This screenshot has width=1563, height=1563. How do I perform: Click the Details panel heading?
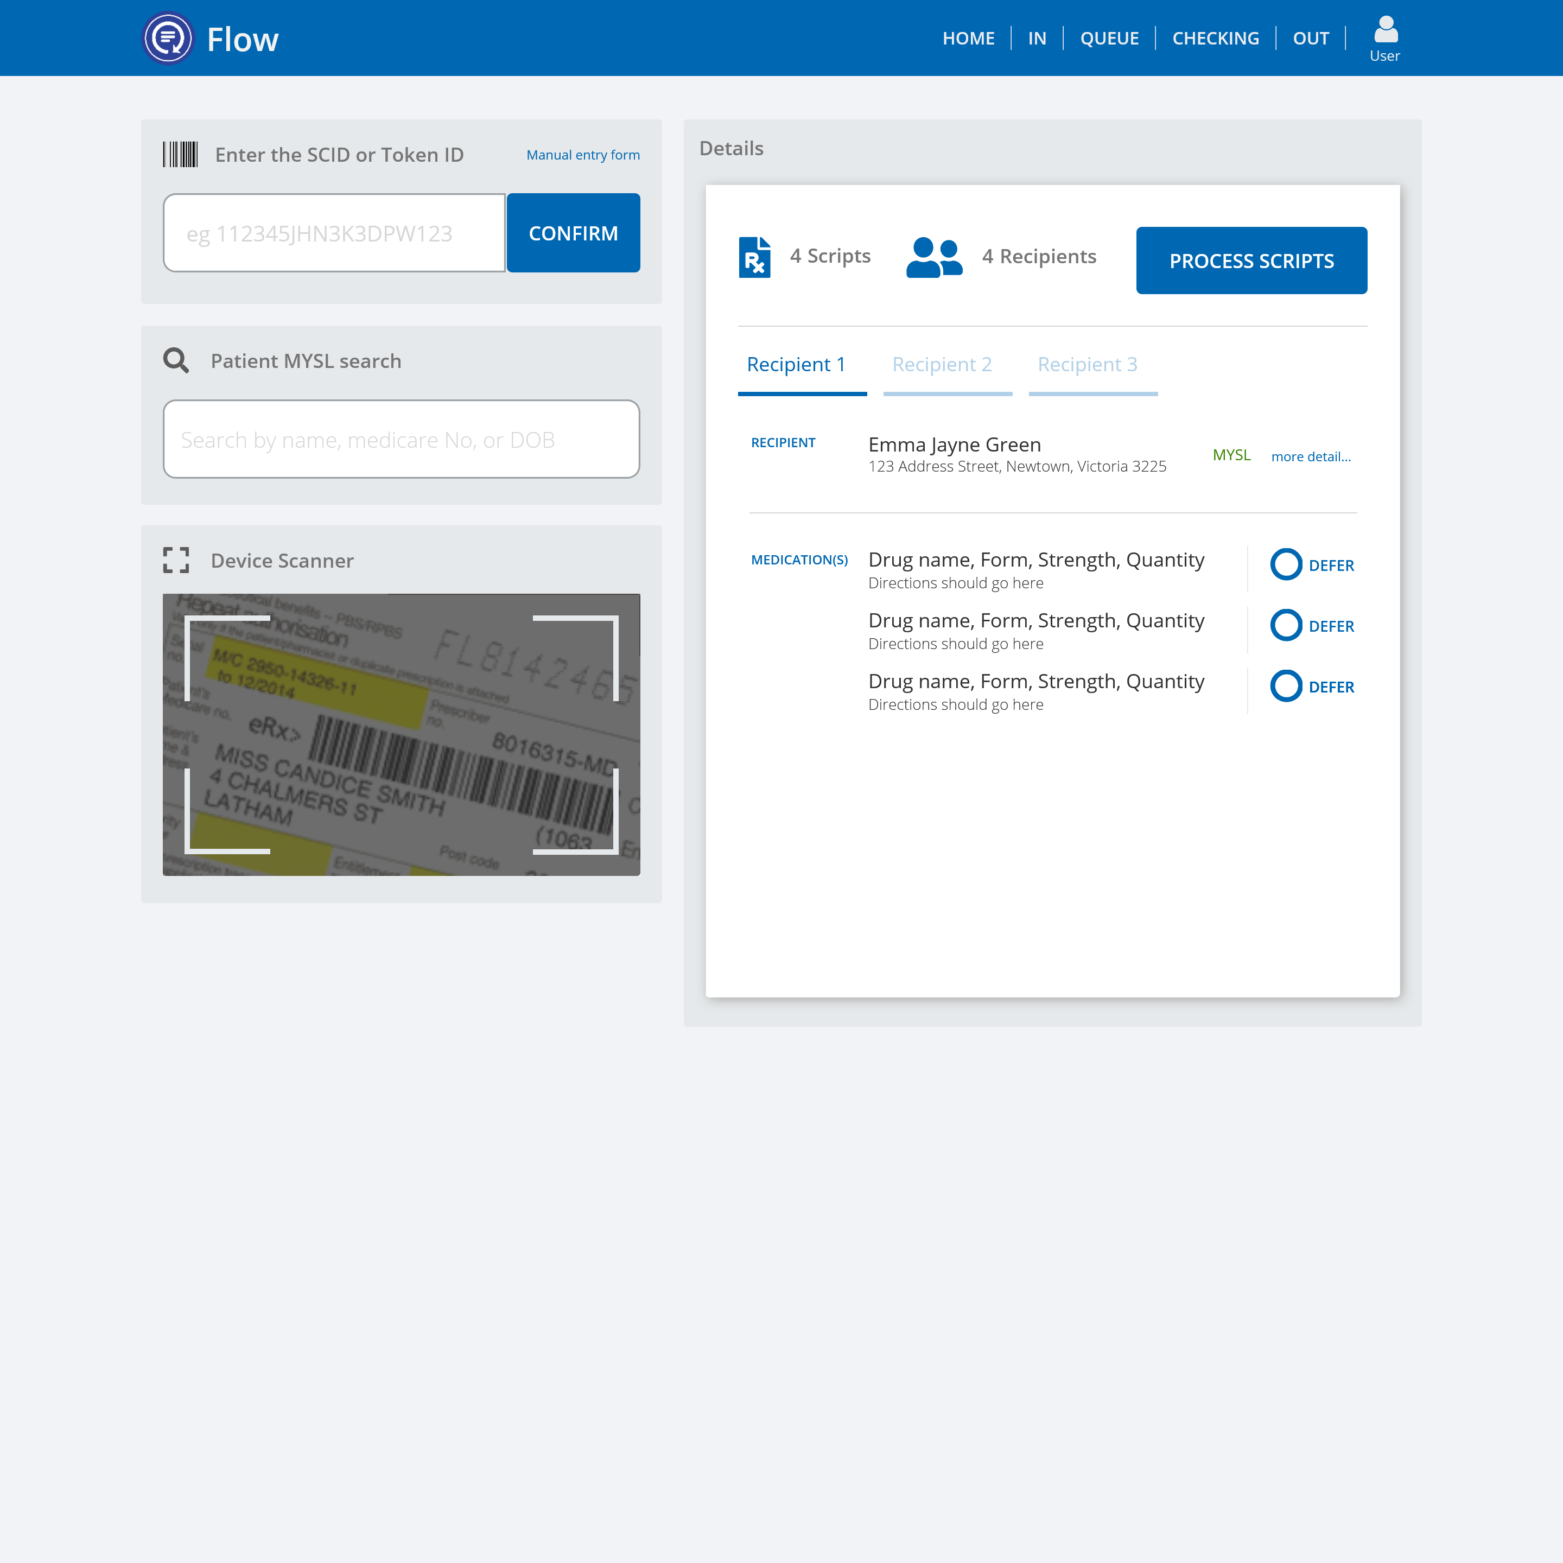(732, 148)
